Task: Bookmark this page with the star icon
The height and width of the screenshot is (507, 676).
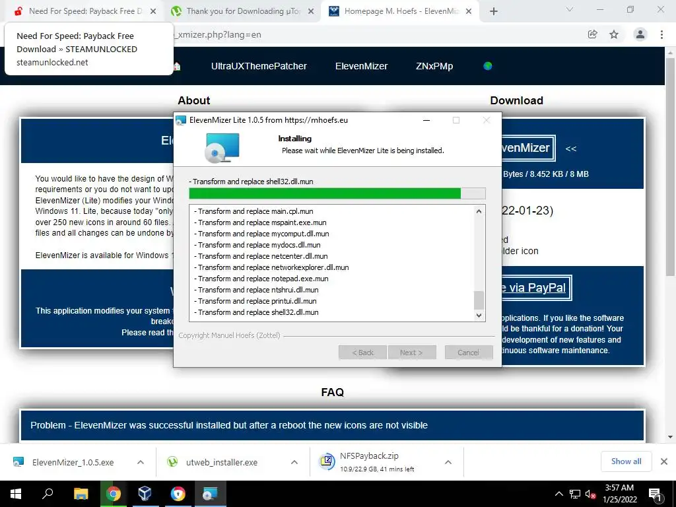Action: pyautogui.click(x=614, y=34)
